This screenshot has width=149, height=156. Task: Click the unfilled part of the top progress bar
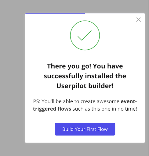pyautogui.click(x=115, y=14)
